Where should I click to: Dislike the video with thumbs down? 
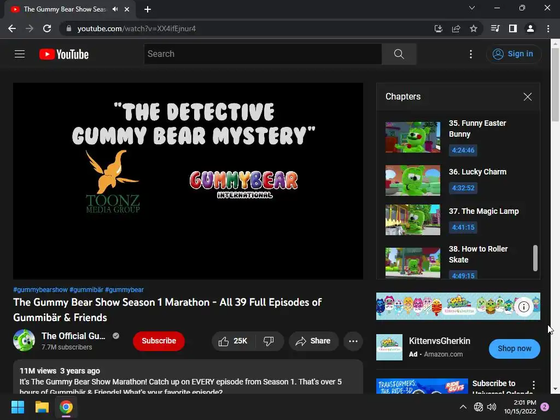(x=269, y=341)
